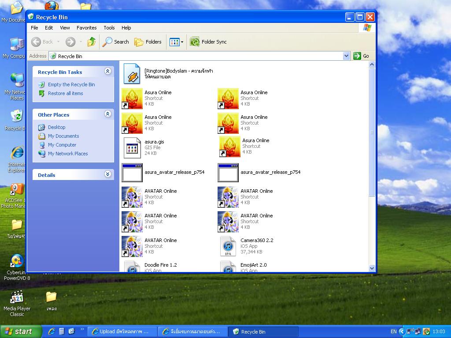Image resolution: width=451 pixels, height=338 pixels.
Task: Click the vertical scrollbar thumb in file list
Action: [x=372, y=132]
